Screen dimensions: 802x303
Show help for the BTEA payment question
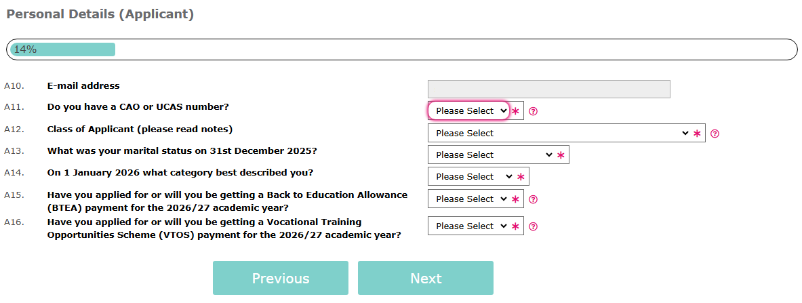tap(533, 199)
